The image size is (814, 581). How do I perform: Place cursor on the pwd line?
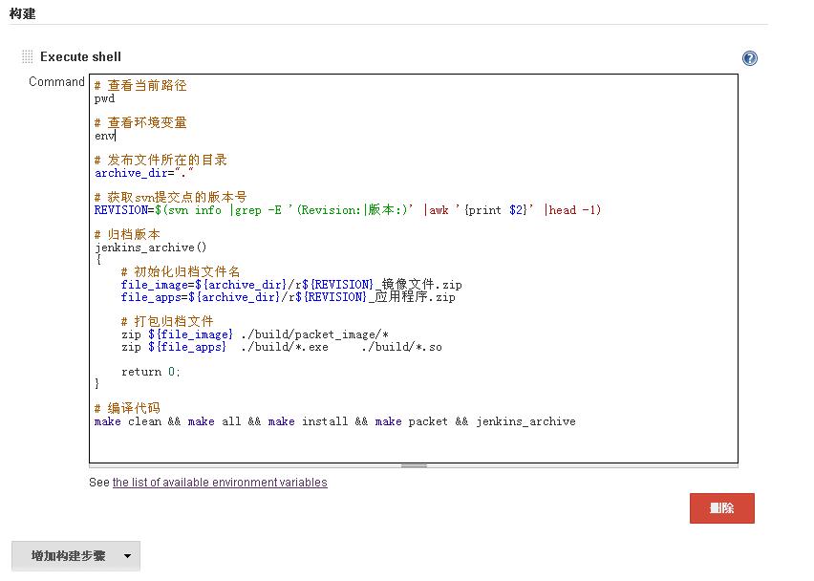pos(105,98)
